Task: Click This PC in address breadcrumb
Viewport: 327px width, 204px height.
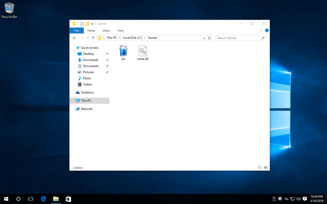Action: 112,38
